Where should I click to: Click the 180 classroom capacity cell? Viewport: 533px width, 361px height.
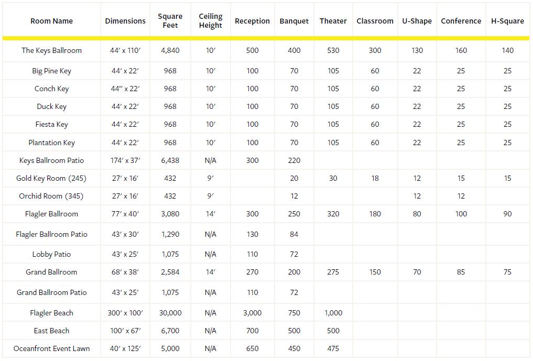tap(375, 214)
